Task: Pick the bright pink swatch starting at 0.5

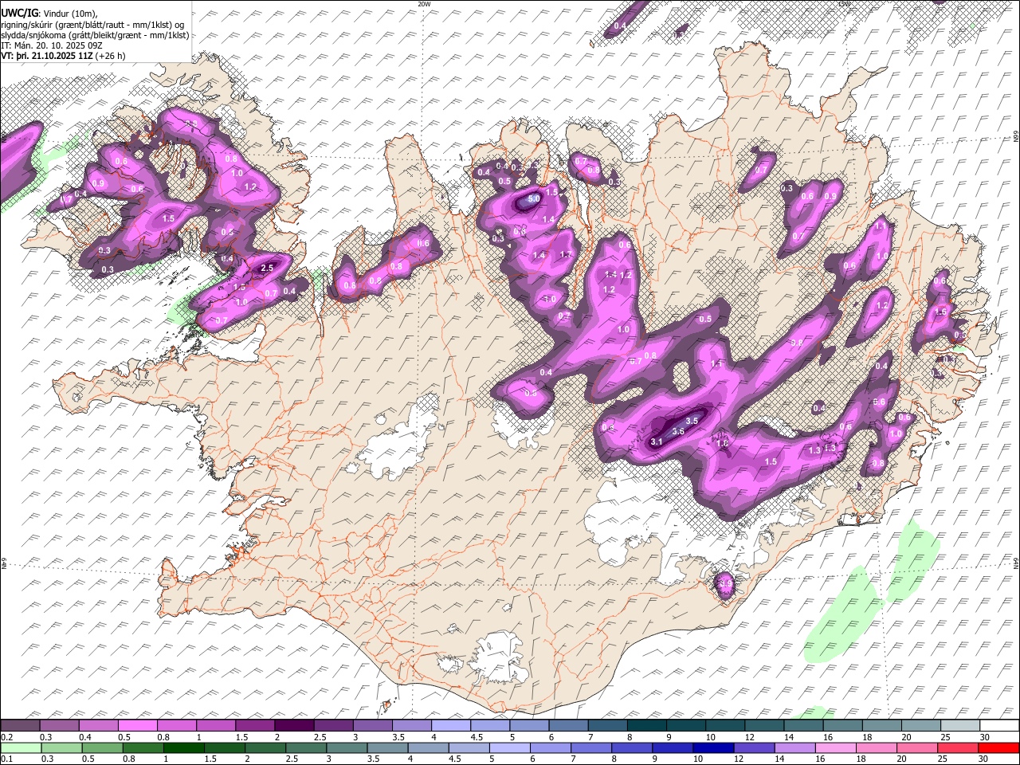Action: [137, 726]
